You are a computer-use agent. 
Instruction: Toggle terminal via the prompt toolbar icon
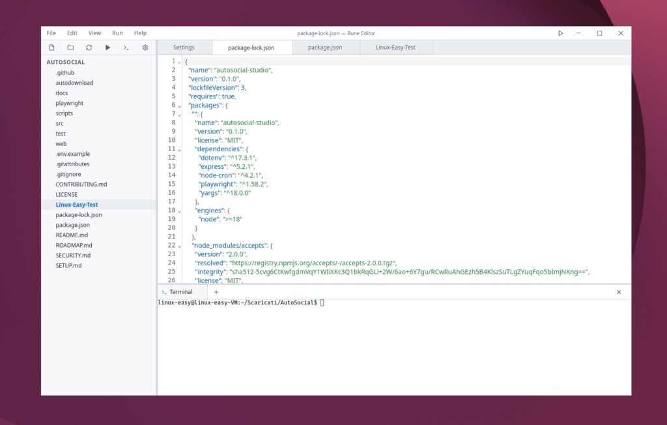pyautogui.click(x=126, y=48)
